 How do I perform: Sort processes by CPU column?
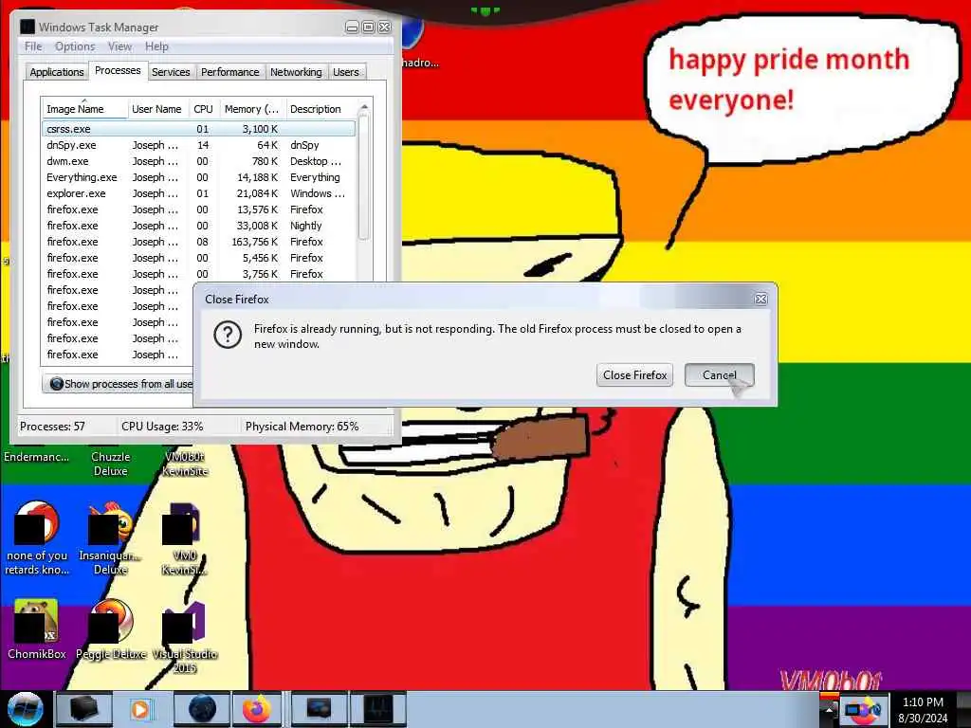[x=203, y=109]
